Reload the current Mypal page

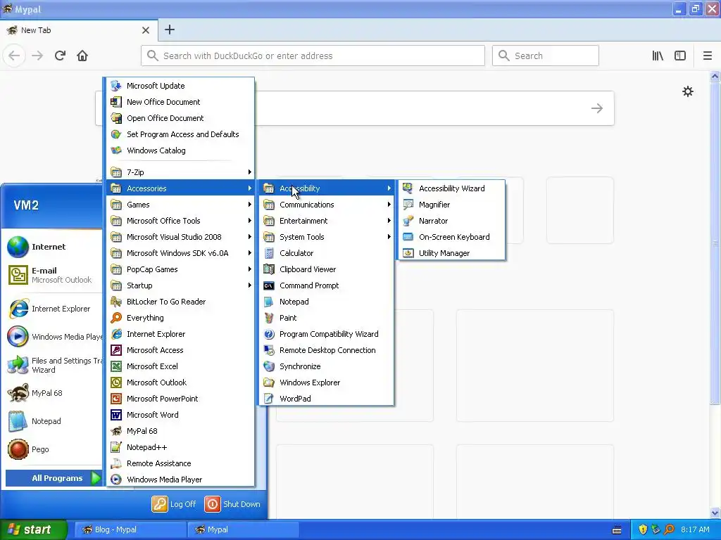[x=61, y=56]
